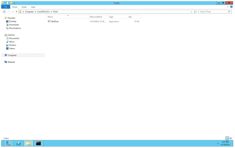Expand the ribbon using the chevron
This screenshot has width=235, height=148.
[x=228, y=7]
